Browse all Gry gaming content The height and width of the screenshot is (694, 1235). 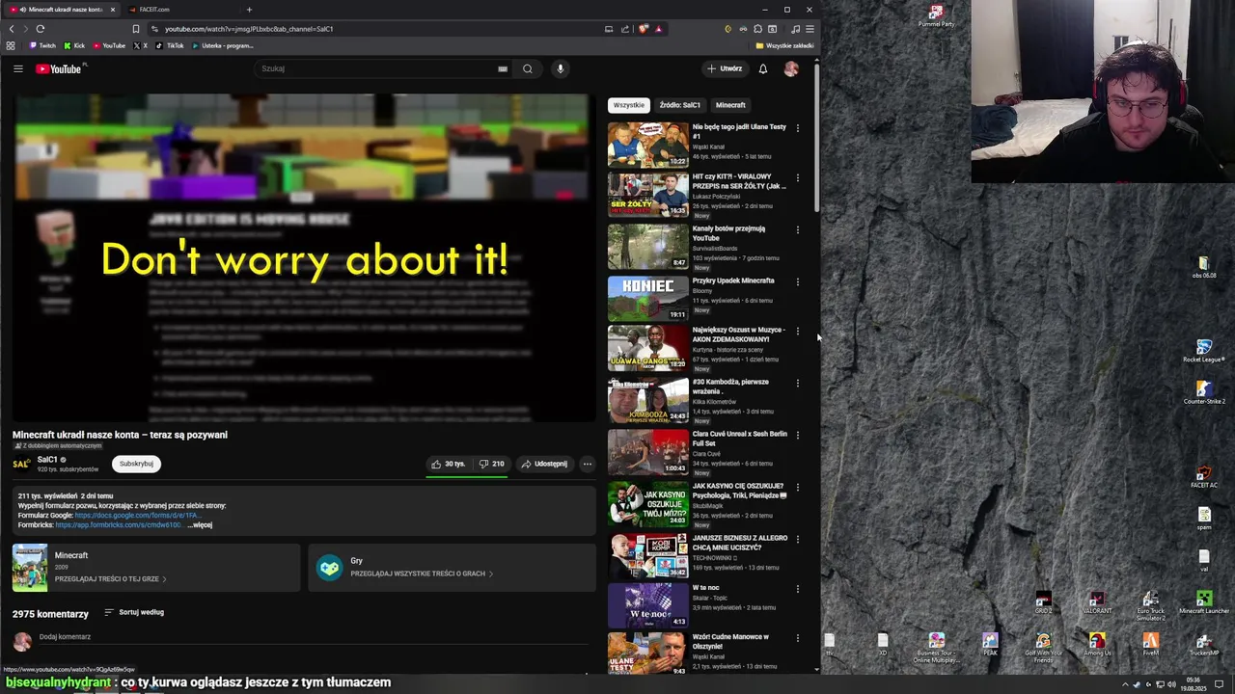452,568
